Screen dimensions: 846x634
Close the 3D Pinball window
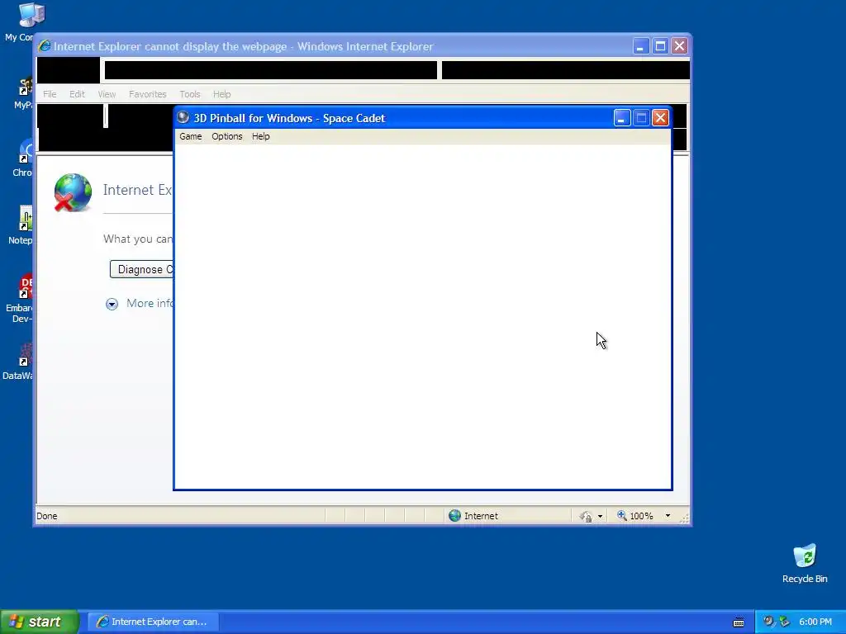[660, 118]
